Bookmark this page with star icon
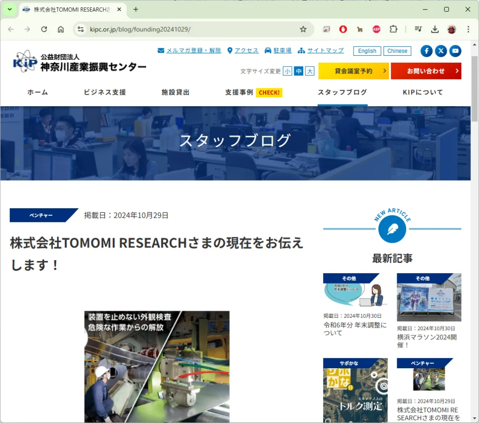 (x=303, y=29)
